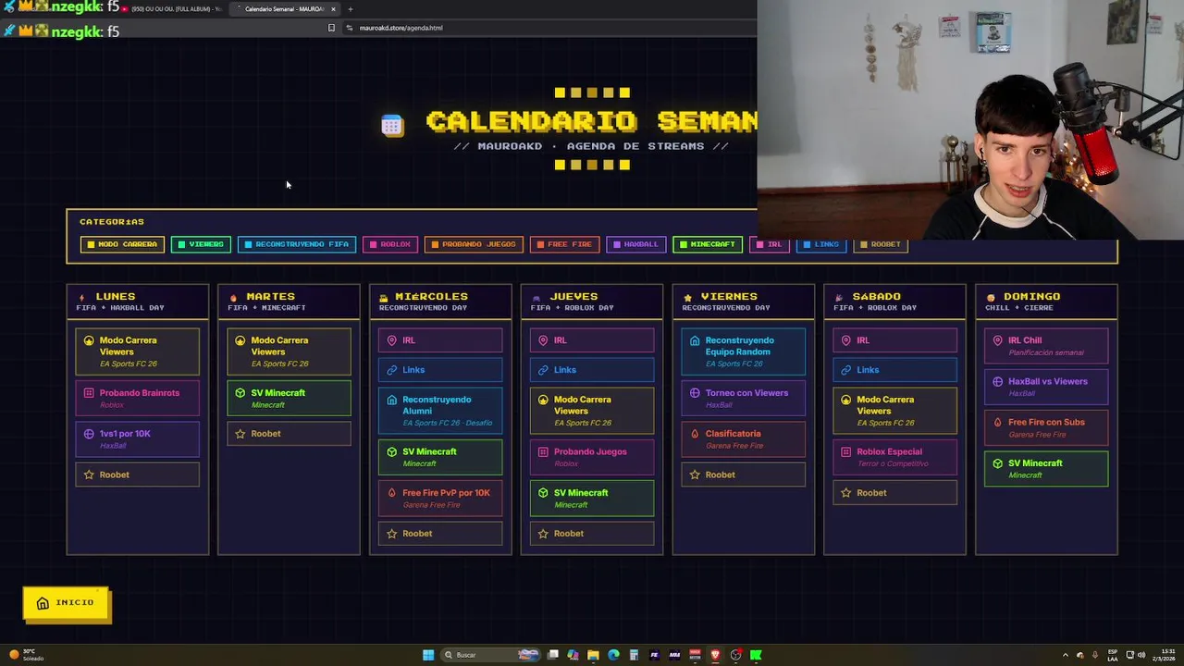1184x666 pixels.
Task: Open a new browser tab
Action: [350, 9]
